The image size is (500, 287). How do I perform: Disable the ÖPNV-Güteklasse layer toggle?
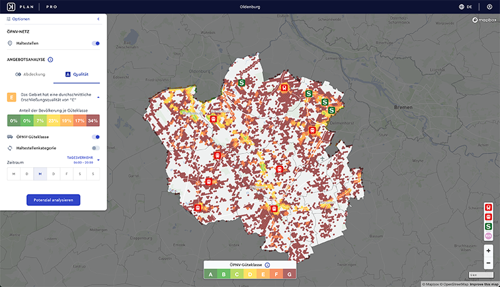96,137
